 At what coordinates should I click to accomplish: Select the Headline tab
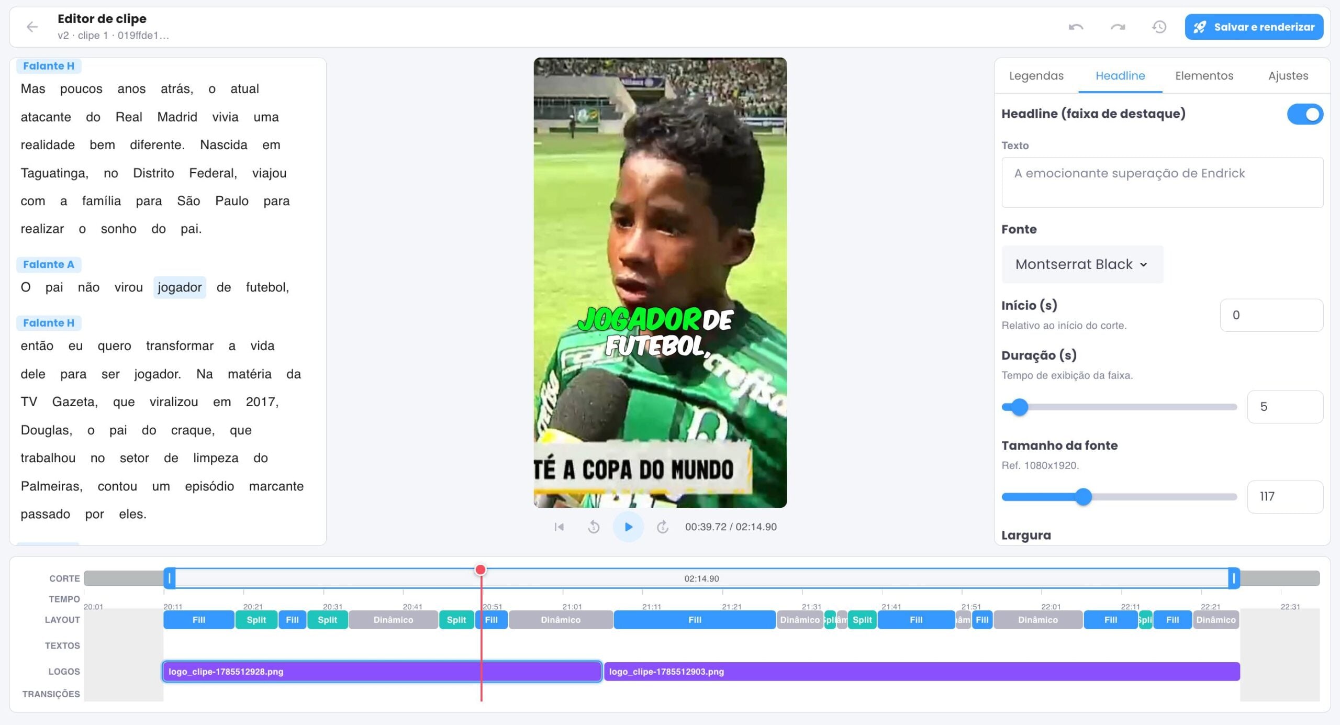point(1120,75)
